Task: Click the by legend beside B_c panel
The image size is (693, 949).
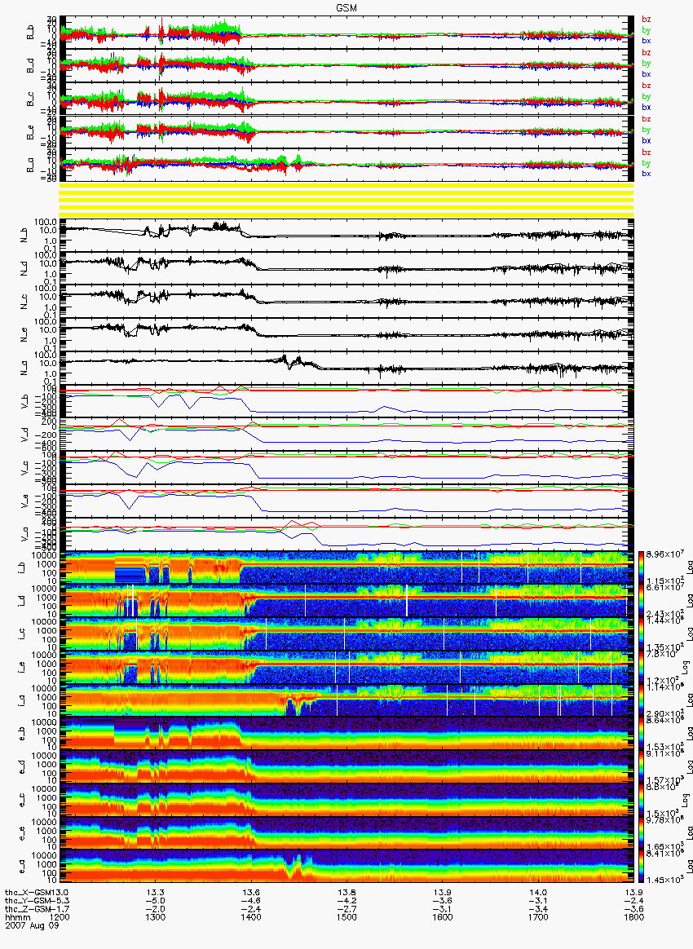Action: [646, 96]
